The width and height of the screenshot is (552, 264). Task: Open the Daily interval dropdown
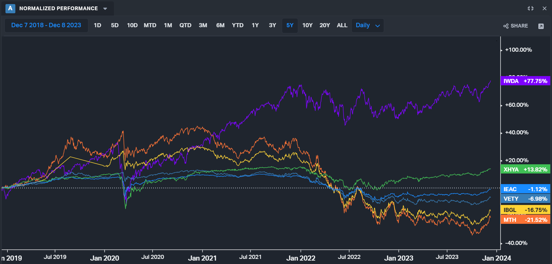(367, 25)
